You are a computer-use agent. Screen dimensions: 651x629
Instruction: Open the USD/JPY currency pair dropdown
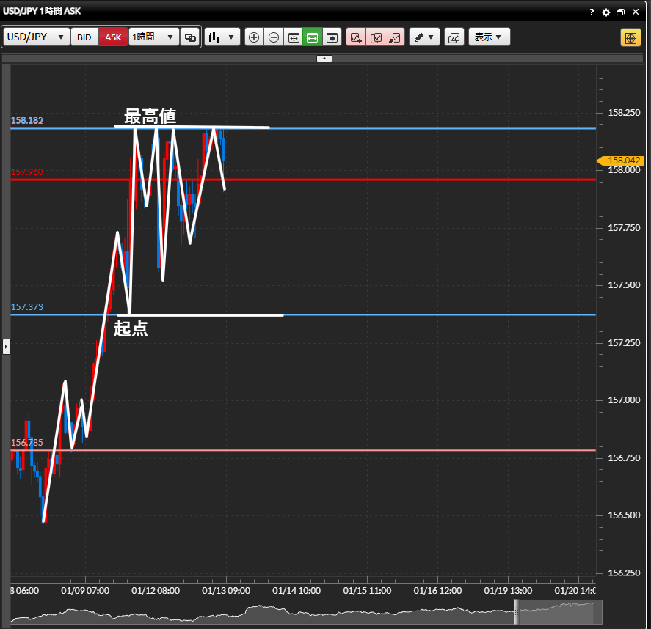[x=37, y=37]
